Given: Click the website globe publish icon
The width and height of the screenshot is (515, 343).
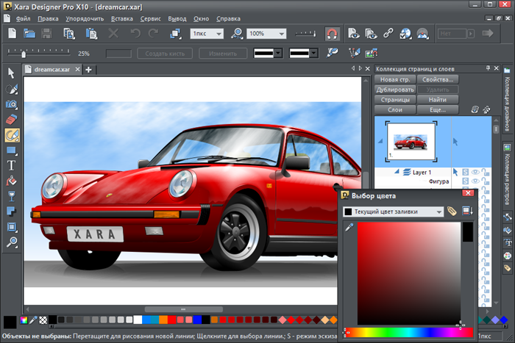Looking at the screenshot, I should coord(405,34).
